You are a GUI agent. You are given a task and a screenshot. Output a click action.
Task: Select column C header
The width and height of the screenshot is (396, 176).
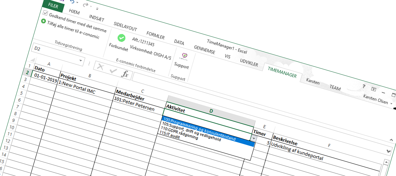(x=142, y=91)
